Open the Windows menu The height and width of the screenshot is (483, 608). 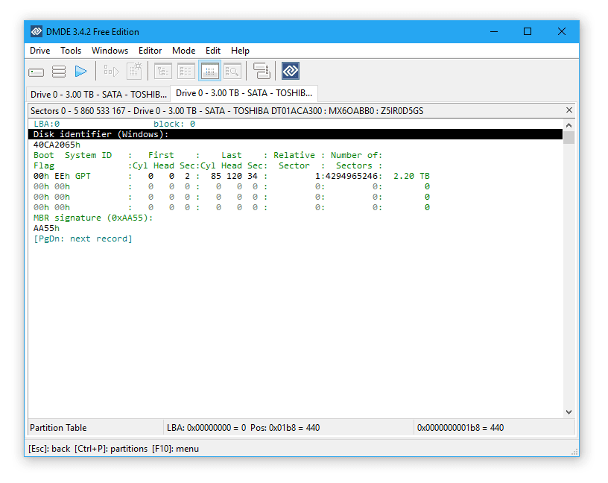coord(110,51)
